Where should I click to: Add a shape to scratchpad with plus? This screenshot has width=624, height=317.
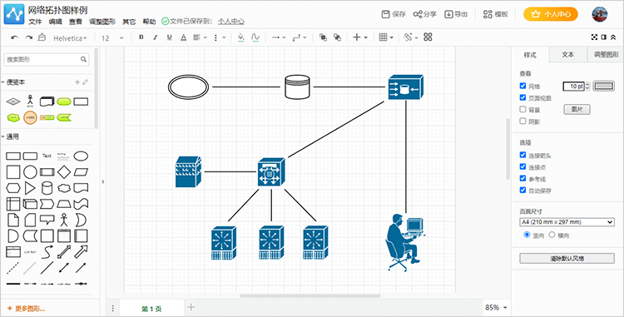click(77, 82)
